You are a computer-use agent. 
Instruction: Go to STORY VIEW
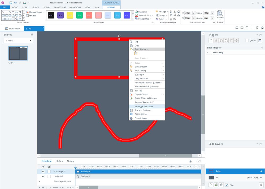pyautogui.click(x=12, y=29)
